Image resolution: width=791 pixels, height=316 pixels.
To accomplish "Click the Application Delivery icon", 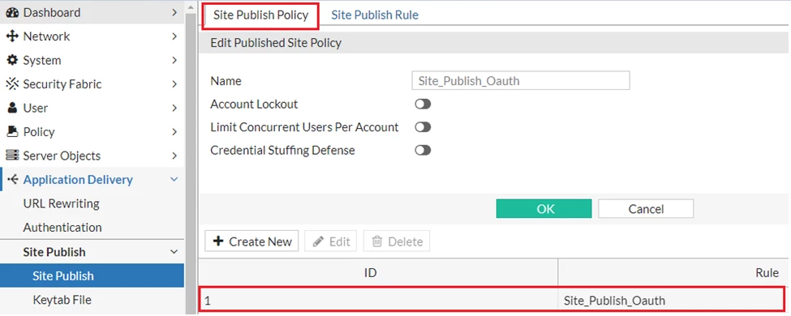I will pyautogui.click(x=13, y=179).
